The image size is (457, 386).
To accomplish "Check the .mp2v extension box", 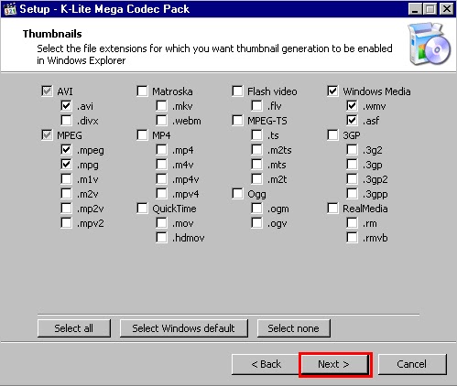I will coord(66,208).
